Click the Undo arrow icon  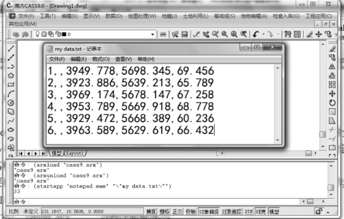coord(256,34)
